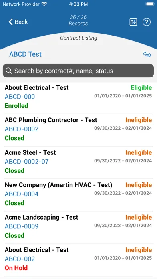Tap the Back chevron arrow
Viewport: 157px width, 279px height.
click(x=10, y=22)
